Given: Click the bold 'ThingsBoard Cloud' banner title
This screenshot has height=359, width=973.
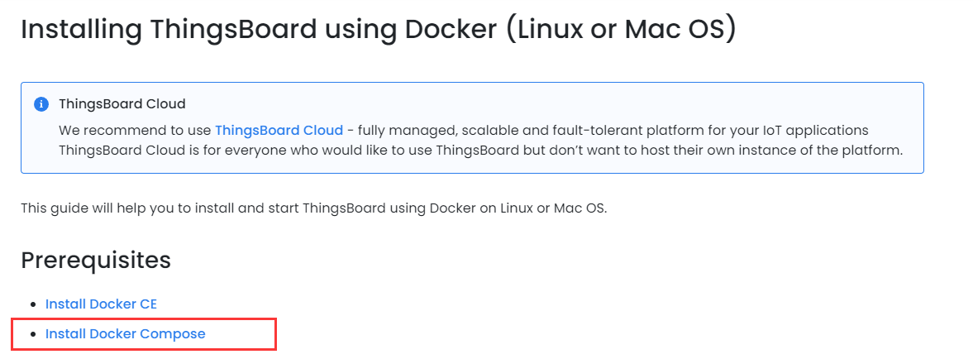Looking at the screenshot, I should click(x=122, y=104).
